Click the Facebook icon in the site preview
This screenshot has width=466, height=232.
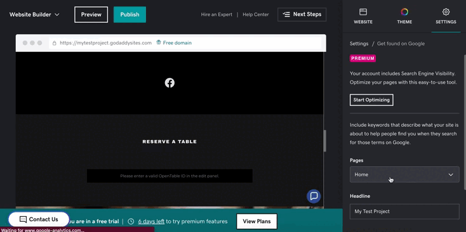170,83
